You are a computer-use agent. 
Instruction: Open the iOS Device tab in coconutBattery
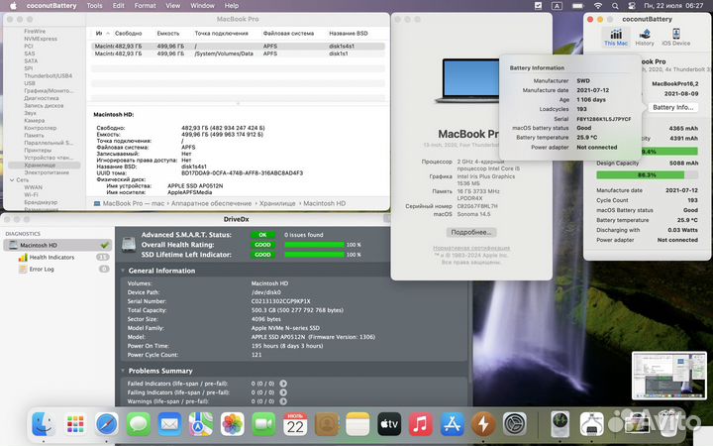[x=675, y=37]
